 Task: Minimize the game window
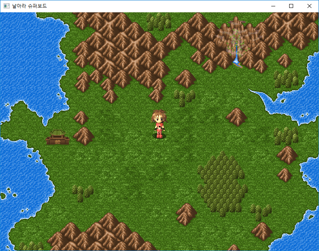point(273,6)
